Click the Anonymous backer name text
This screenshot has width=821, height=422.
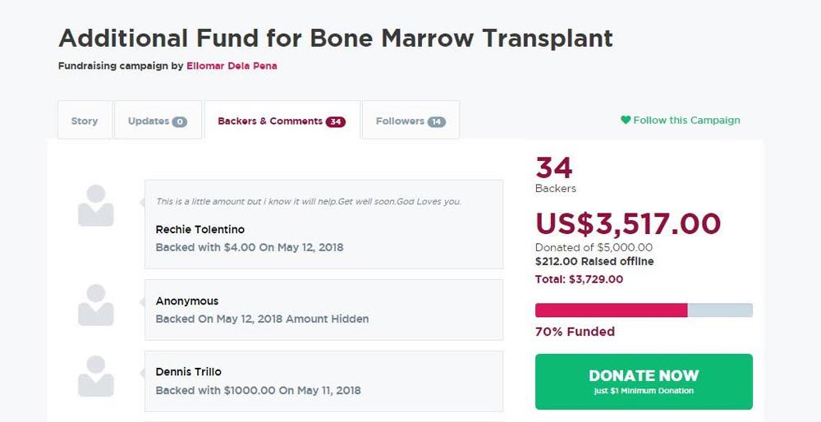point(187,300)
